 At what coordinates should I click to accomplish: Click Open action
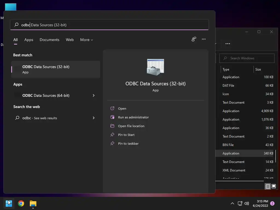point(122,108)
